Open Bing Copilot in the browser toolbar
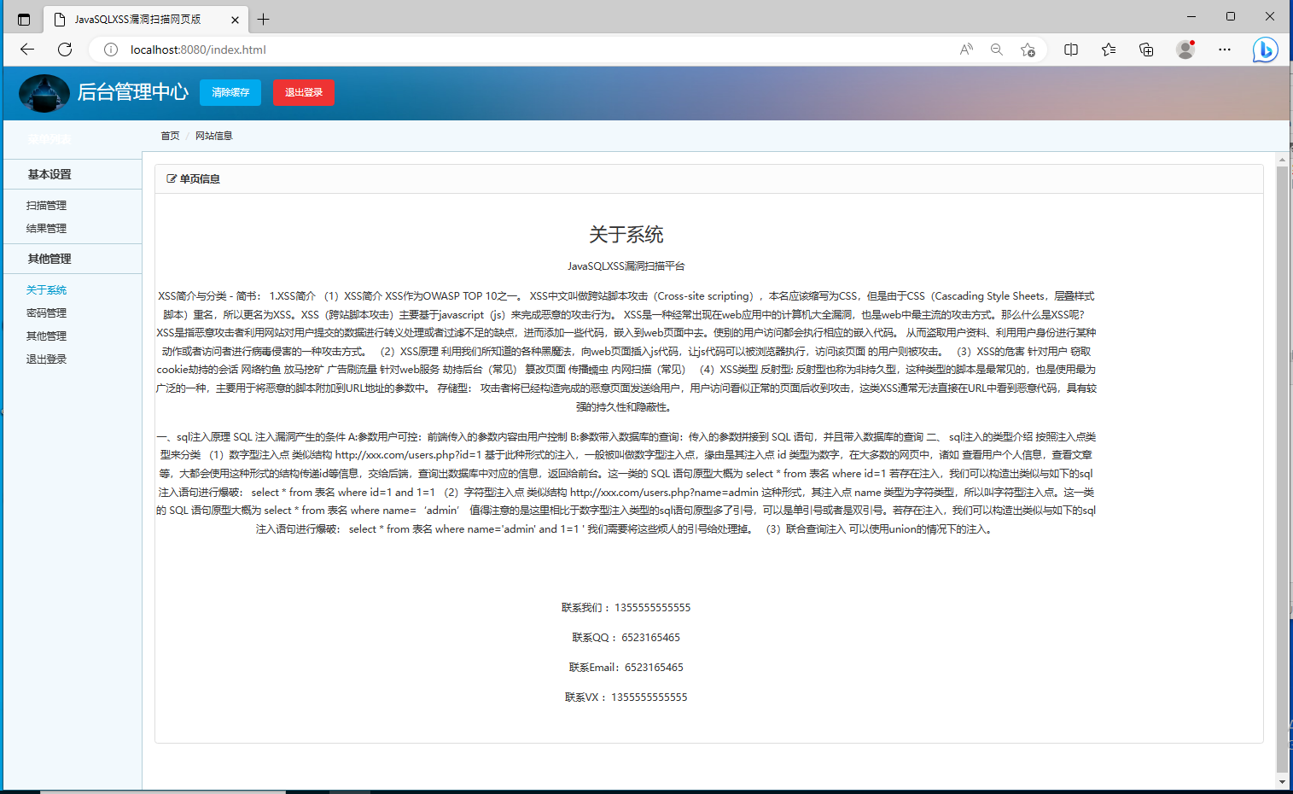The width and height of the screenshot is (1293, 794). point(1266,50)
